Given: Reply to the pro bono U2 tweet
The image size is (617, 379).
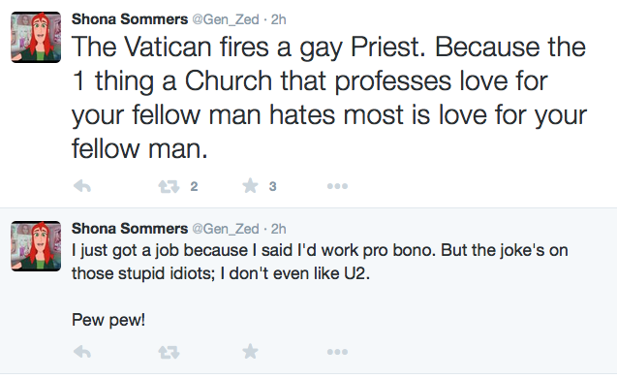Looking at the screenshot, I should 82,352.
